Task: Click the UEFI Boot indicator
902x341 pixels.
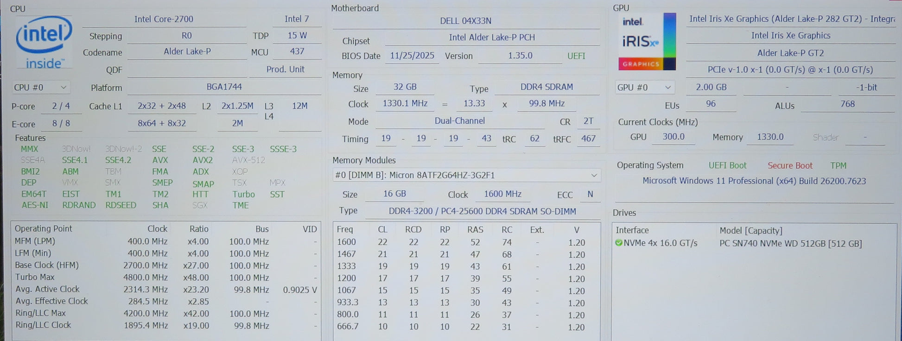Action: [x=727, y=165]
